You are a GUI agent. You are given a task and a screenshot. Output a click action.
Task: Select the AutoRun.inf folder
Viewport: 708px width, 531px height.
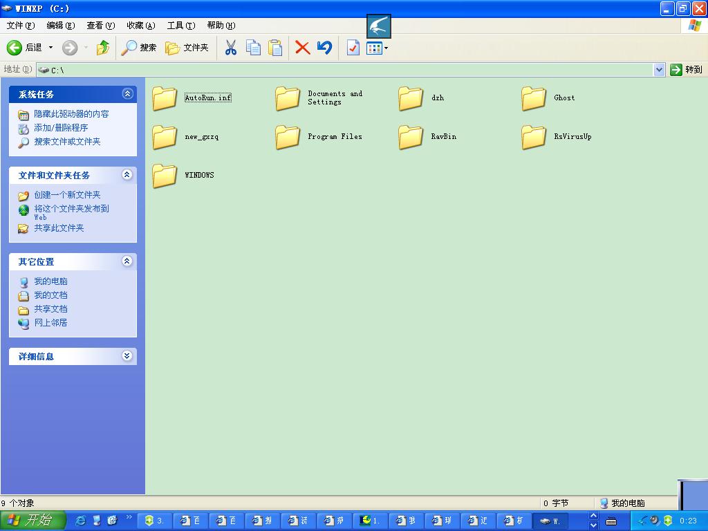click(x=192, y=98)
